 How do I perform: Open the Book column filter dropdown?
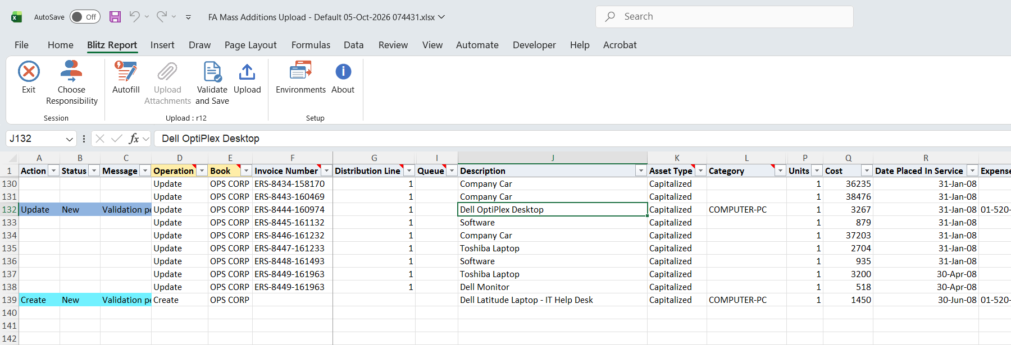(246, 171)
